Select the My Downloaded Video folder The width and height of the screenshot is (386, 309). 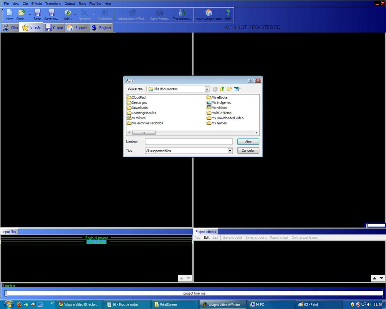[225, 118]
